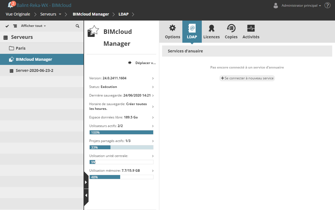Click the Version 24.0.2411.1604 text
This screenshot has height=210, width=335.
pos(108,78)
